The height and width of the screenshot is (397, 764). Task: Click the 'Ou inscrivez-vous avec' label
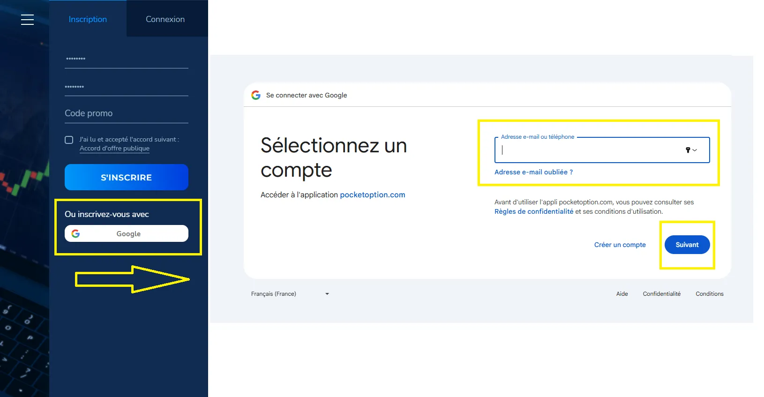tap(107, 214)
